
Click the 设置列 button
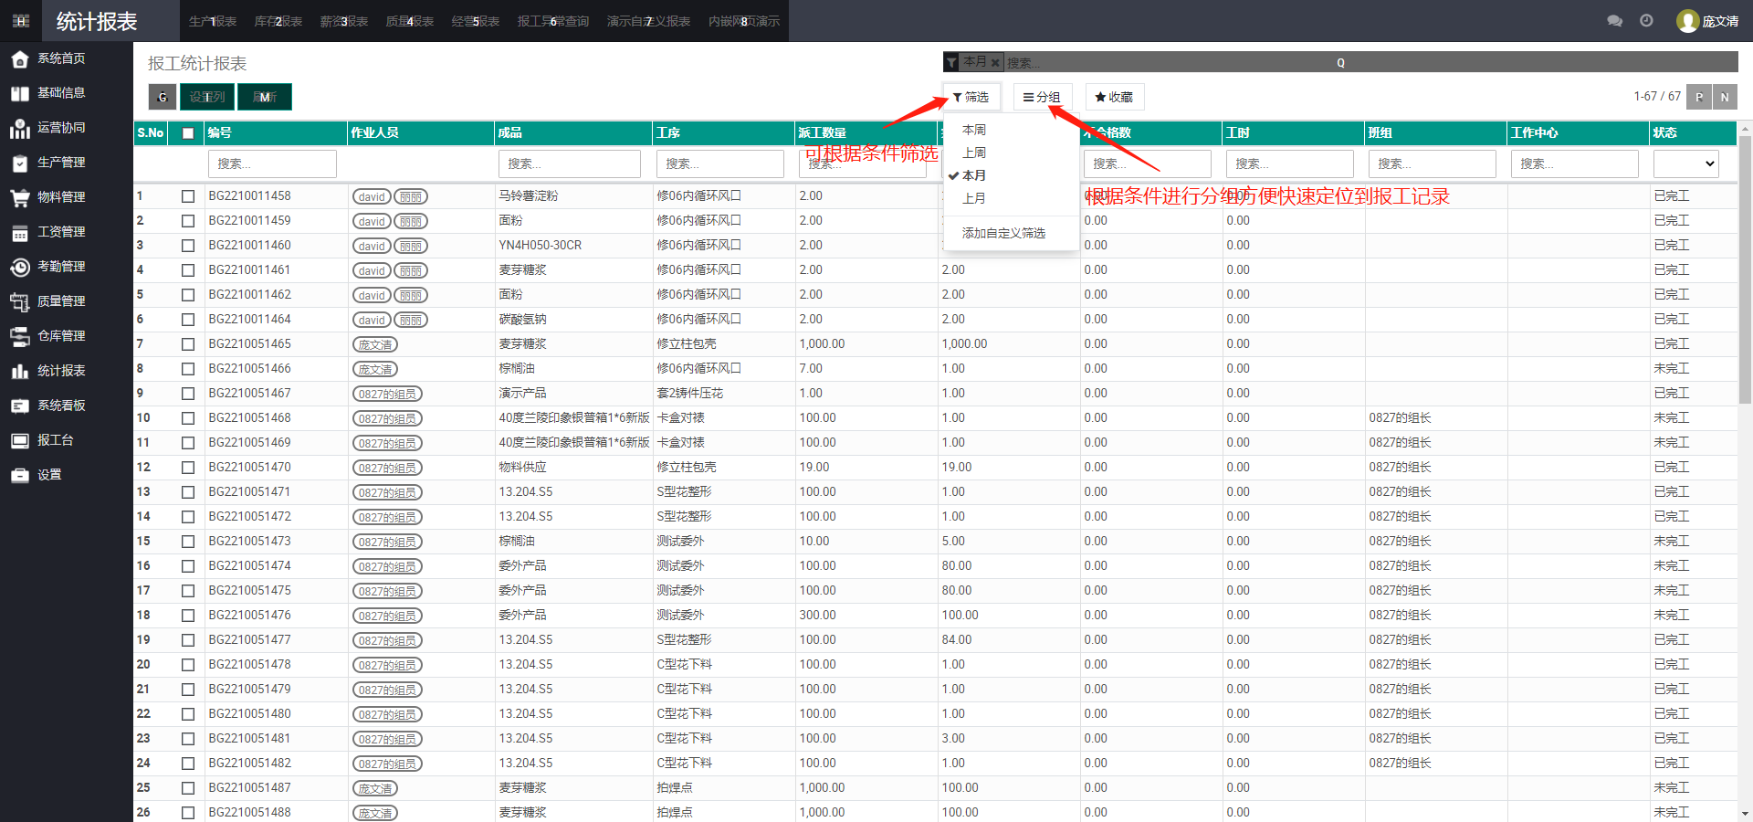207,97
